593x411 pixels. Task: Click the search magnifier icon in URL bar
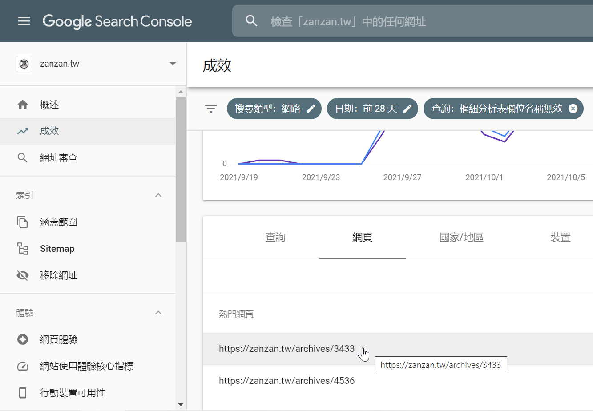252,21
